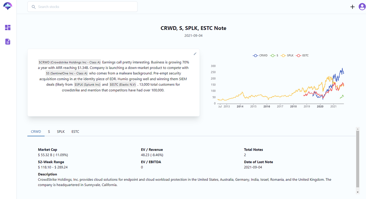
Task: Open the notes document icon in sidebar
Action: click(x=8, y=42)
